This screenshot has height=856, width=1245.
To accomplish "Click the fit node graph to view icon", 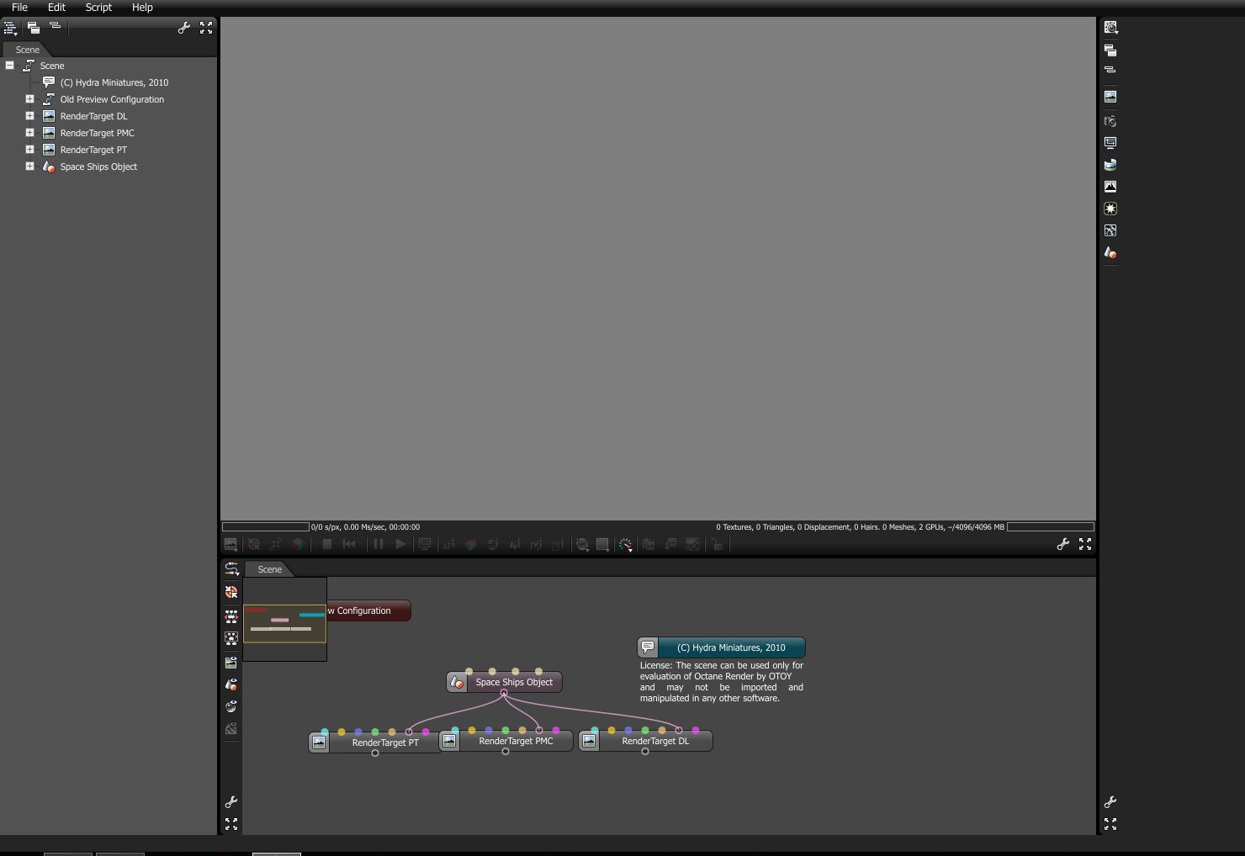I will coord(231,639).
